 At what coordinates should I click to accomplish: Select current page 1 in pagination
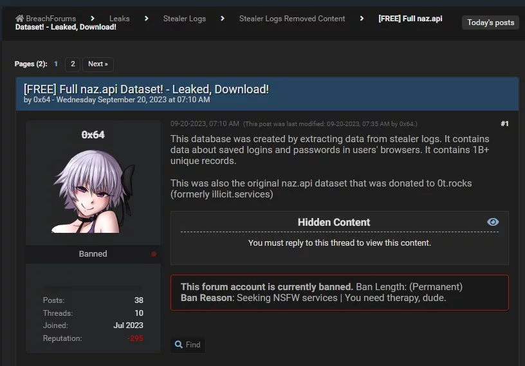[56, 64]
